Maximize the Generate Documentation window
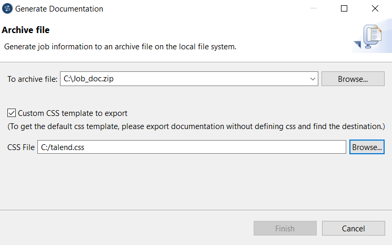This screenshot has width=392, height=245. coord(344,9)
